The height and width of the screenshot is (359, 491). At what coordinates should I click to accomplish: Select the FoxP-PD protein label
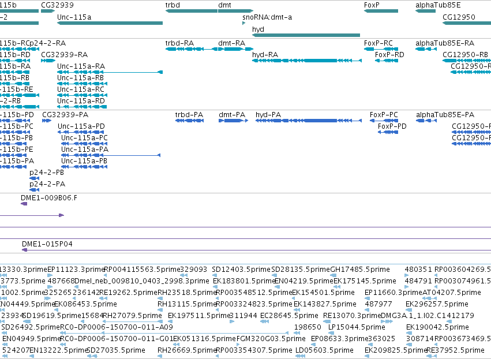click(x=392, y=126)
